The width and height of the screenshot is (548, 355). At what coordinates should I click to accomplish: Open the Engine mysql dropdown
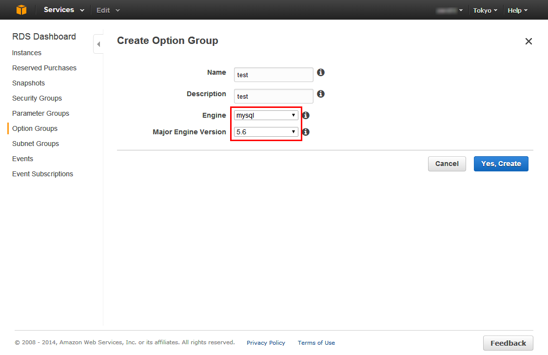266,115
